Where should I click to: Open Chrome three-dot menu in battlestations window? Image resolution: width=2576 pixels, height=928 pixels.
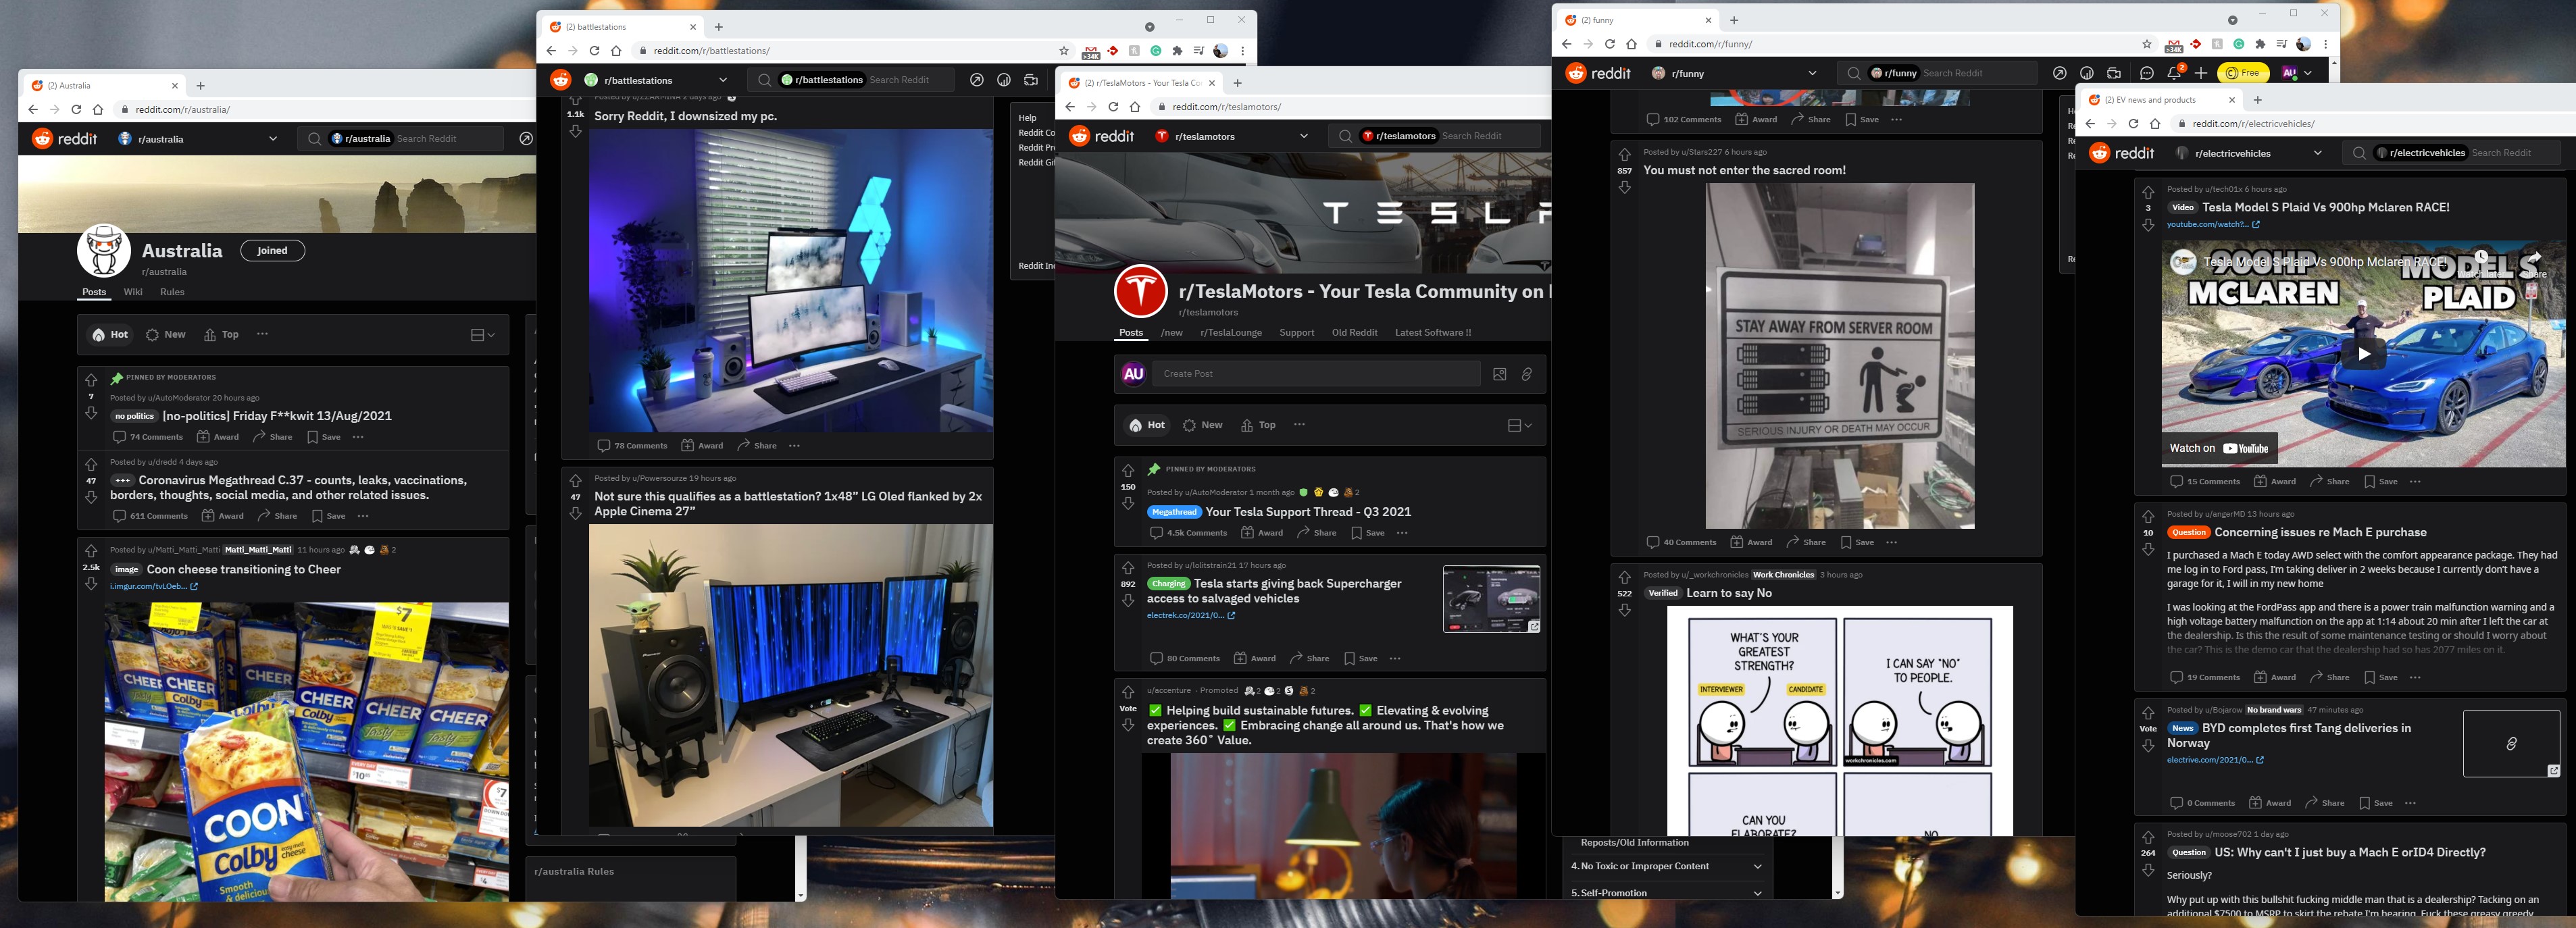pos(1242,51)
